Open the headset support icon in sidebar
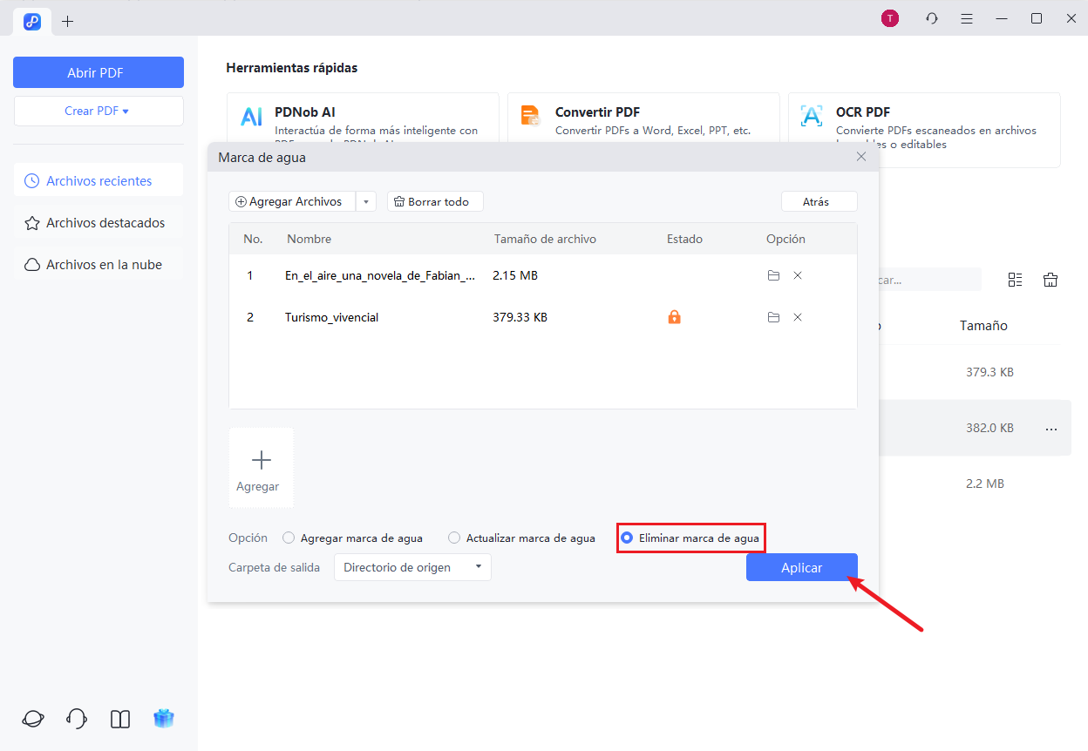The image size is (1088, 751). coord(76,719)
